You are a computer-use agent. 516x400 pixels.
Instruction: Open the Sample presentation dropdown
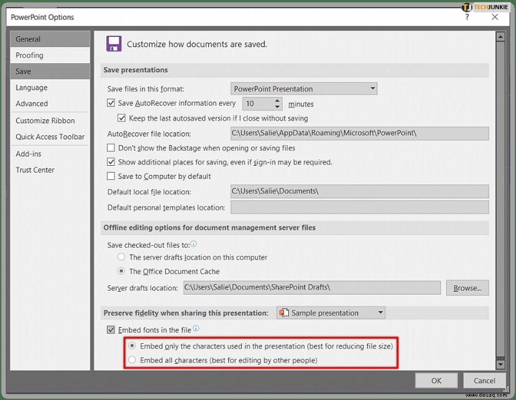click(x=331, y=312)
